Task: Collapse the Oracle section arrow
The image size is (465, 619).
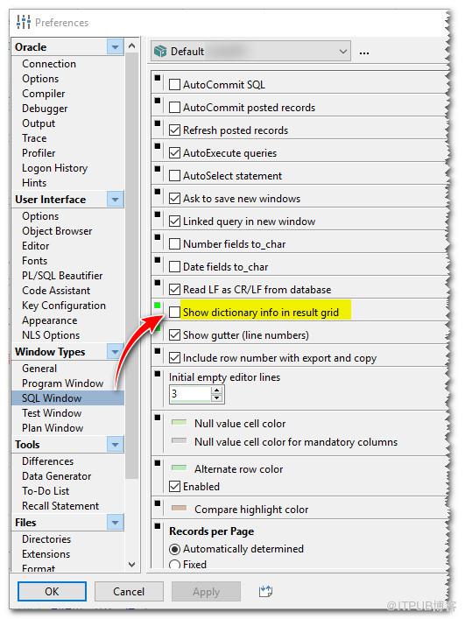Action: point(115,47)
